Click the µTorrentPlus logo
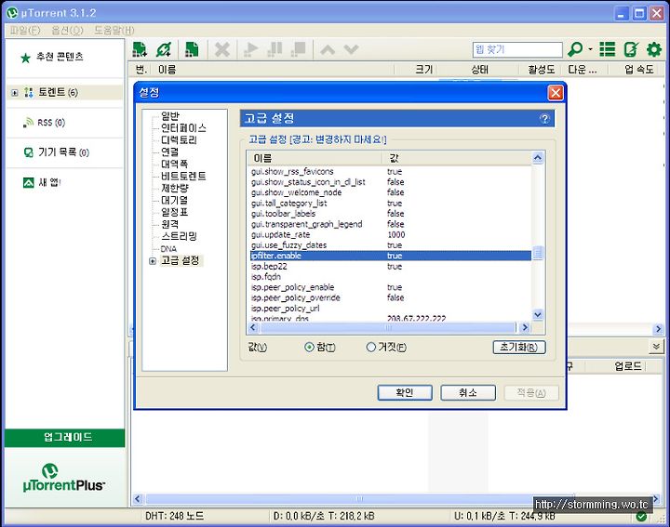Viewport: 670px width, 527px height. pos(63,478)
